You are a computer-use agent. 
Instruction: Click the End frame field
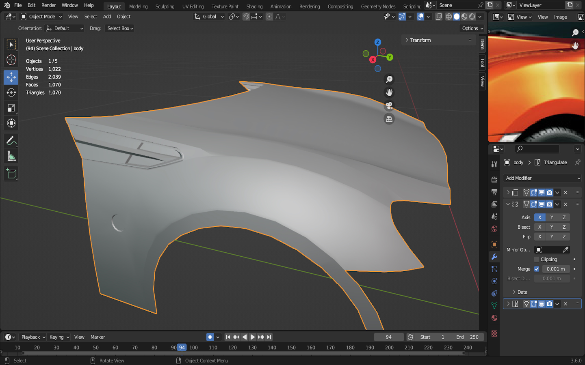[467, 337]
